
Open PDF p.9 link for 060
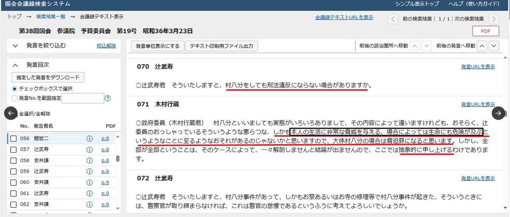pyautogui.click(x=105, y=183)
